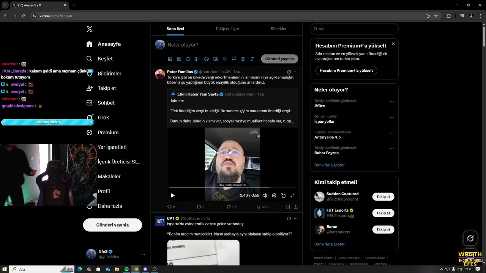This screenshot has height=273, width=486.
Task: Click the location pin icon in composer
Action: (225, 59)
